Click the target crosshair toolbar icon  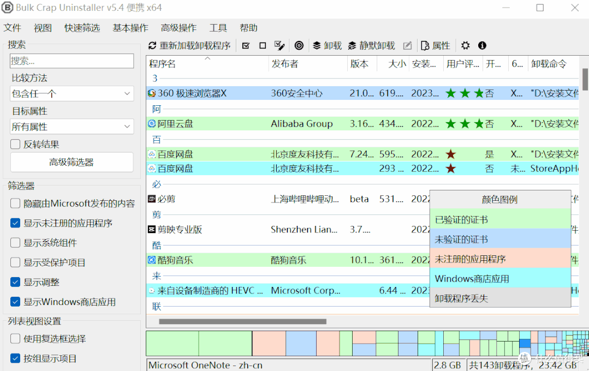coord(299,46)
